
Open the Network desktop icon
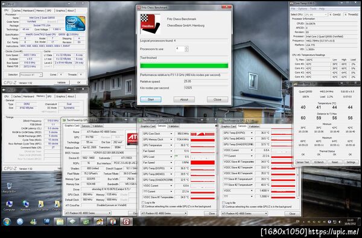pos(25,205)
